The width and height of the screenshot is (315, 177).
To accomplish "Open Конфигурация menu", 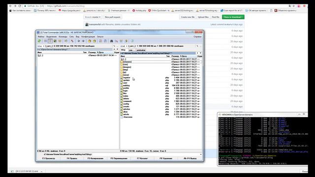I will (x=88, y=37).
